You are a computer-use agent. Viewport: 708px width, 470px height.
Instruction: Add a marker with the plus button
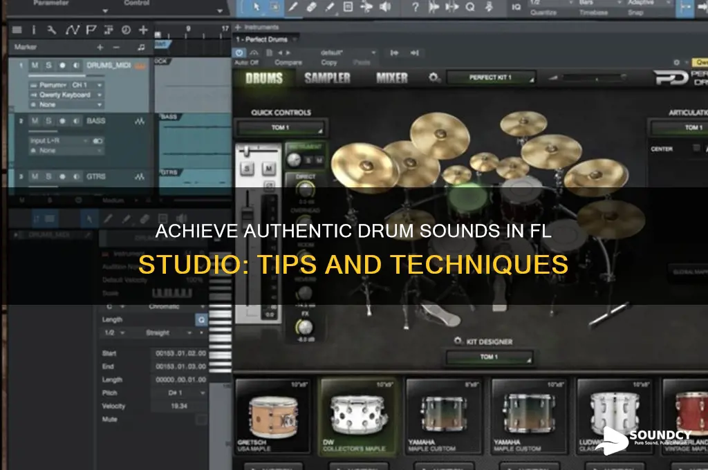pyautogui.click(x=100, y=47)
